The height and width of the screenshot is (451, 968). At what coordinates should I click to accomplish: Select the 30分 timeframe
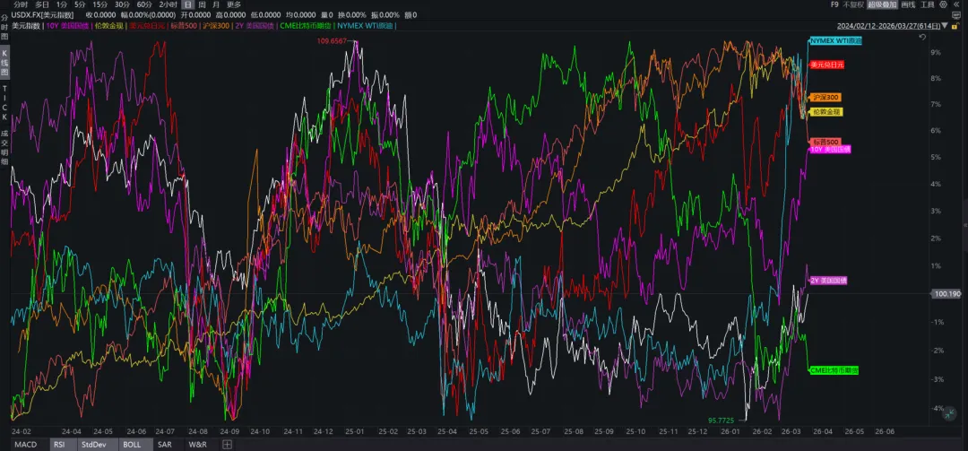122,4
